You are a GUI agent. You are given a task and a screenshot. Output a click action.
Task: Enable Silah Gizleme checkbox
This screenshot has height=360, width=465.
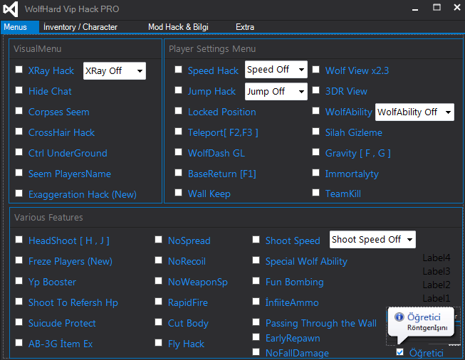coord(316,131)
